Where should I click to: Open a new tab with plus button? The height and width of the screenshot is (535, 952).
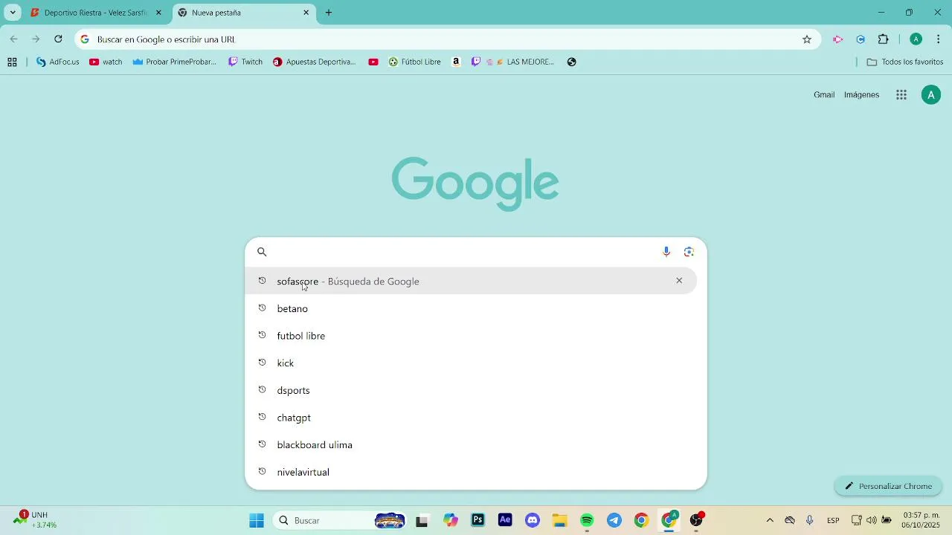click(329, 13)
